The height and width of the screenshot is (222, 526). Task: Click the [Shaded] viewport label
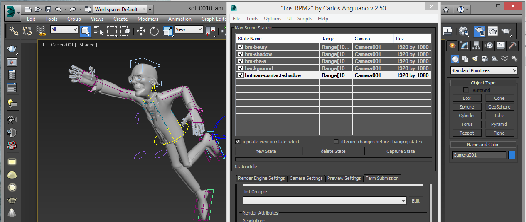87,45
